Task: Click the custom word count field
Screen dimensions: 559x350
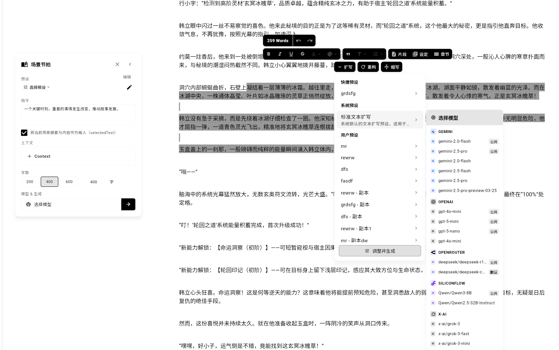Action: 94,182
